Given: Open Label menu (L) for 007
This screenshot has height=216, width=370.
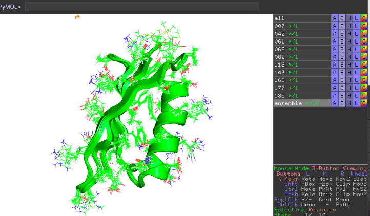Looking at the screenshot, I should pyautogui.click(x=357, y=26).
